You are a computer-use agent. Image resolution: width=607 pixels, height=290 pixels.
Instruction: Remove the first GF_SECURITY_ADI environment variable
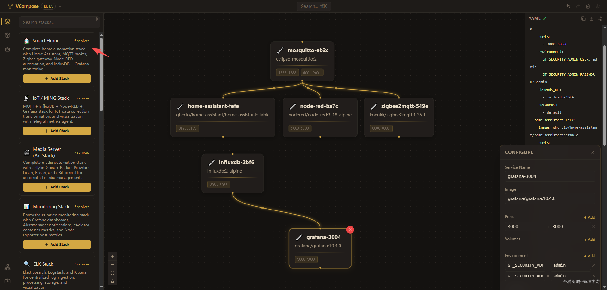click(594, 265)
